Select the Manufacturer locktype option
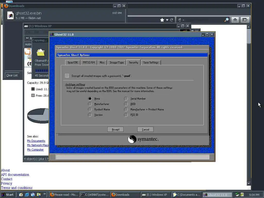Image resolution: width=264 pixels, height=198 pixels. (90, 104)
